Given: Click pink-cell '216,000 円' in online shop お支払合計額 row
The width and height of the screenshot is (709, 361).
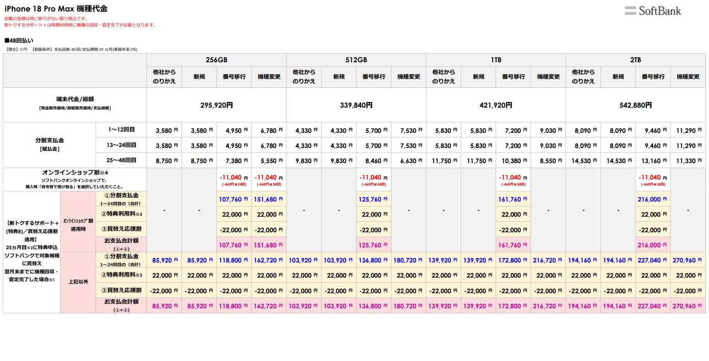Looking at the screenshot, I should click(x=653, y=246).
